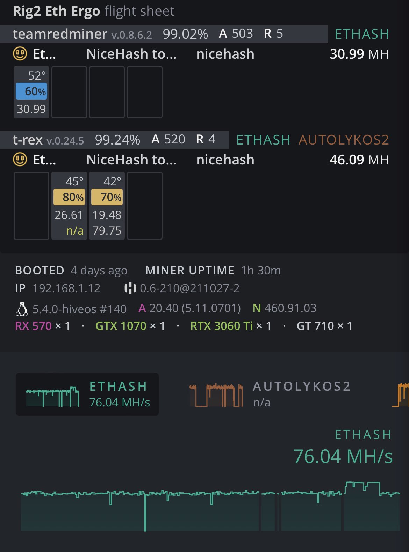This screenshot has width=409, height=552.
Task: Click the t-rex version v.0.24.5
Action: (x=65, y=141)
